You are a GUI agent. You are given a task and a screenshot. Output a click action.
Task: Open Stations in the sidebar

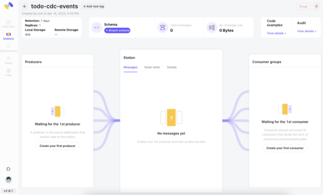coord(8,36)
